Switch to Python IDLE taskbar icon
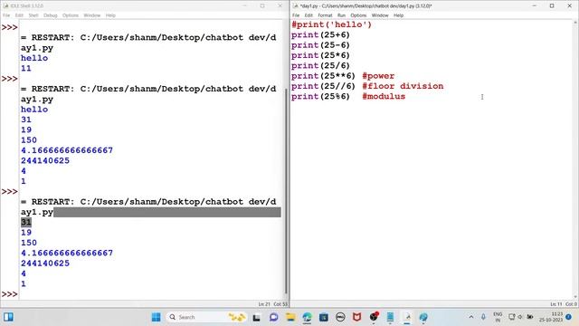The height and width of the screenshot is (326, 579). click(407, 317)
